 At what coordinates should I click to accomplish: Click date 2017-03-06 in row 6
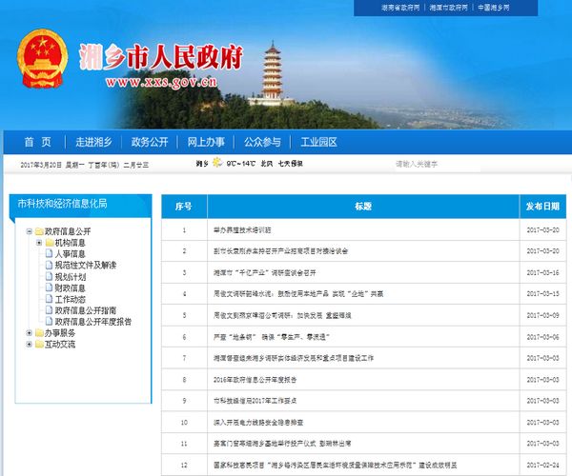point(542,337)
